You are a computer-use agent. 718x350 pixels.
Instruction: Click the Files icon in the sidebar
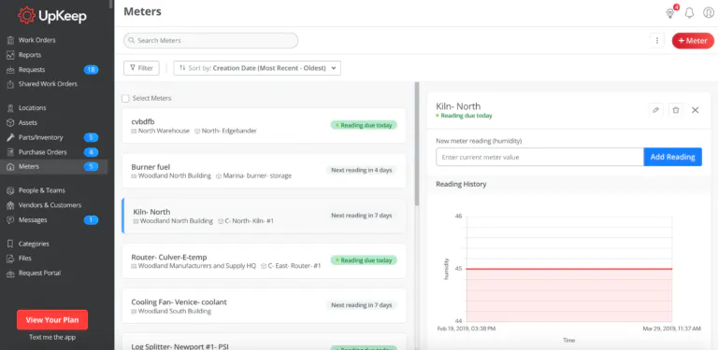[11, 259]
